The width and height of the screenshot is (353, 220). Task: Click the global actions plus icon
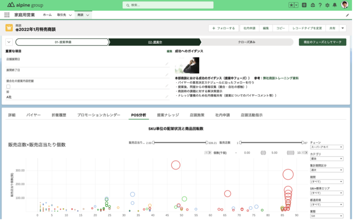(x=304, y=5)
